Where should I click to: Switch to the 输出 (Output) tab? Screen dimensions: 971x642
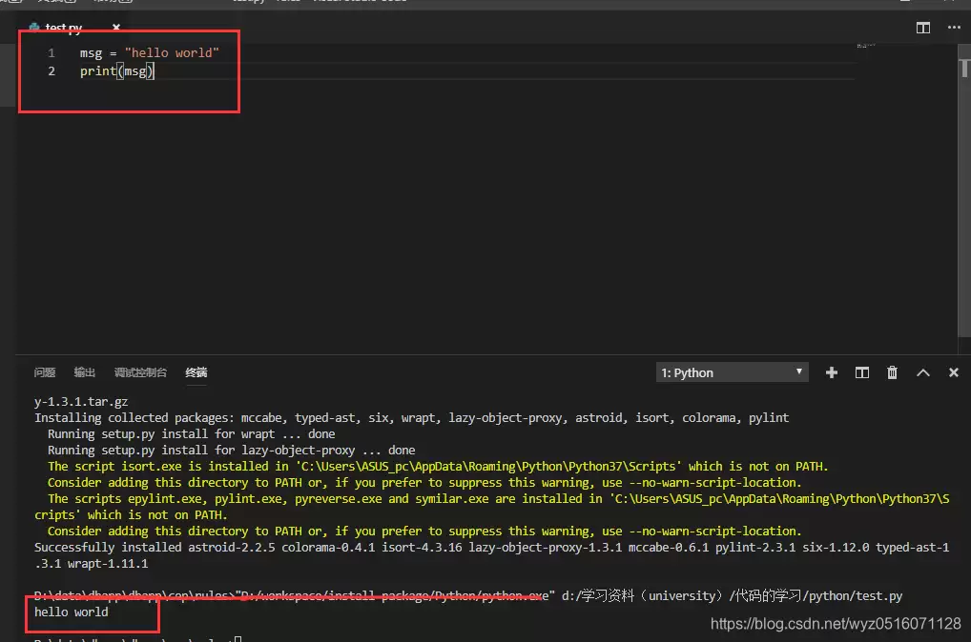(x=85, y=372)
